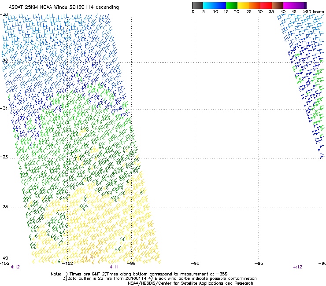Click the yellow 20-25 knots legend segment

pos(243,5)
